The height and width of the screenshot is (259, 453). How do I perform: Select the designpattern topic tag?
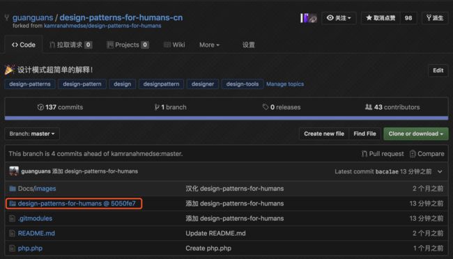tap(161, 84)
